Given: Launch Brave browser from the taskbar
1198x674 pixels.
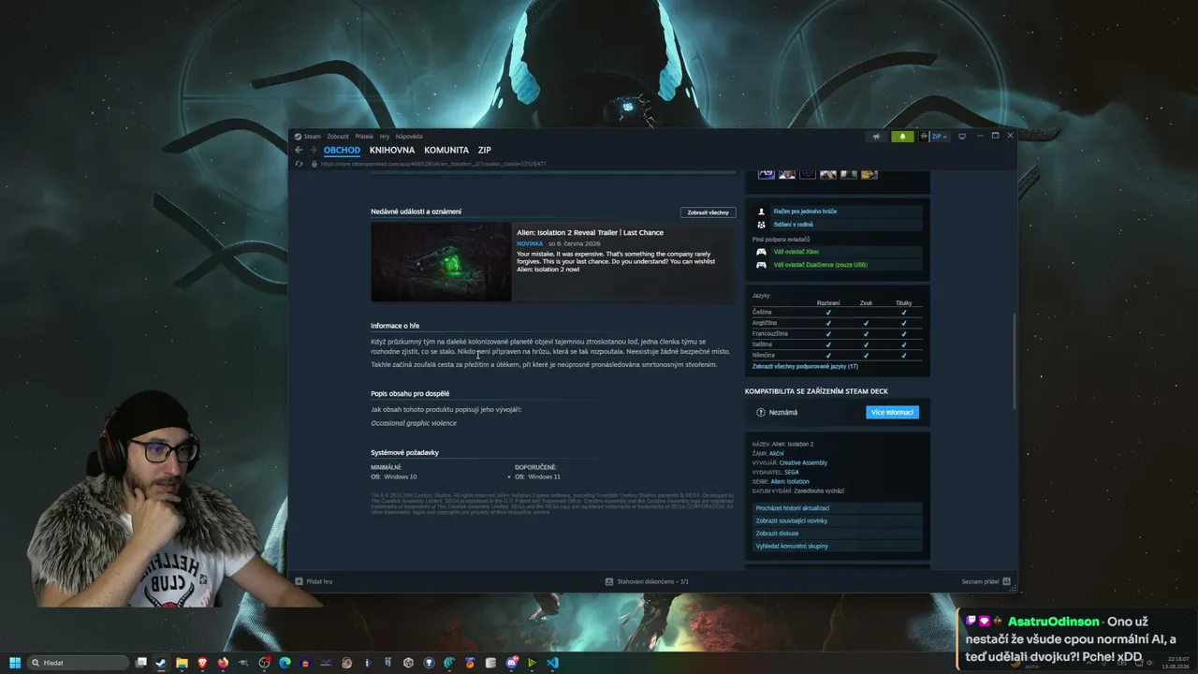Looking at the screenshot, I should pos(202,663).
